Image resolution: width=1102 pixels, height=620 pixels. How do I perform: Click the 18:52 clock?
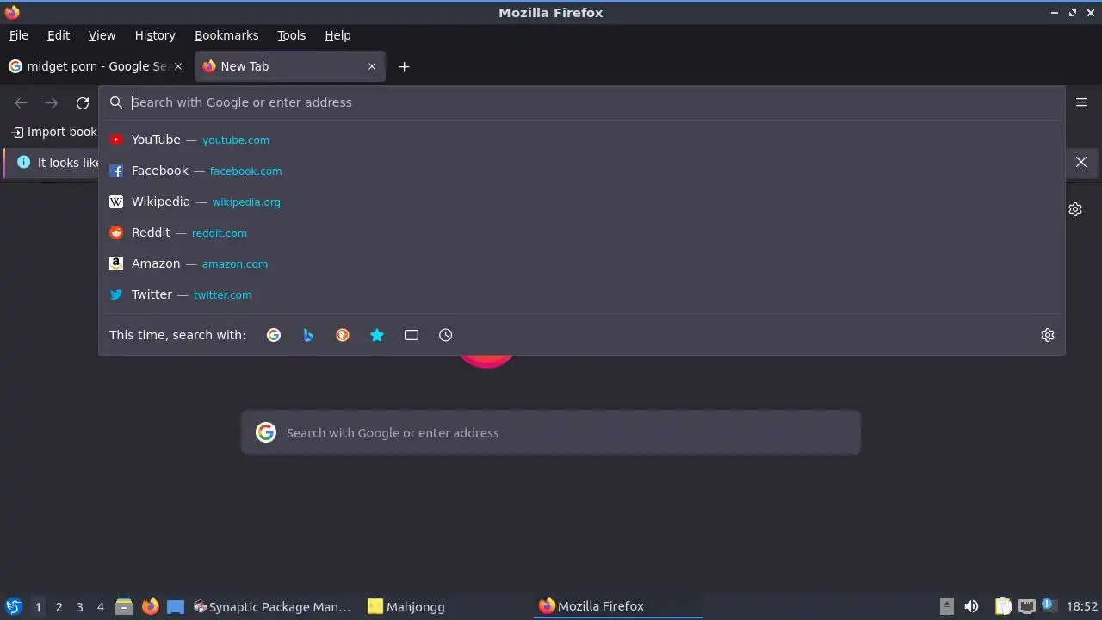(1082, 606)
